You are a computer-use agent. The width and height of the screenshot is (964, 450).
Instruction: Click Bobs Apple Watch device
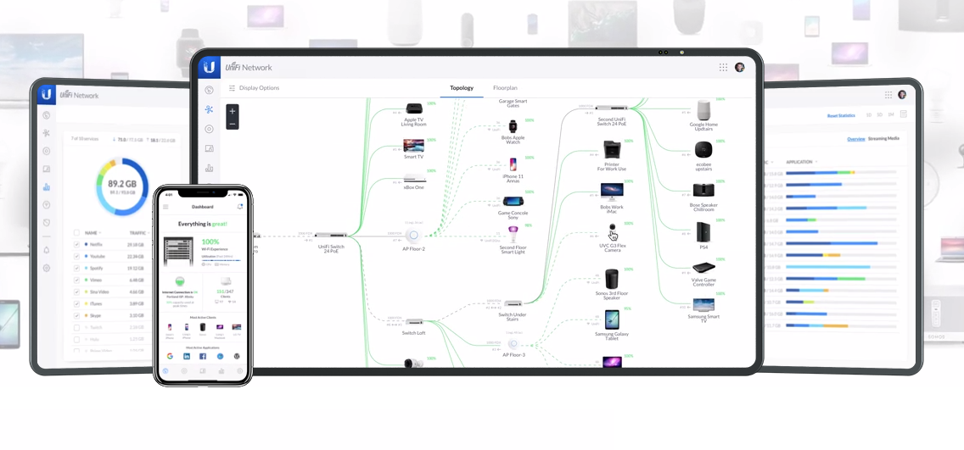coord(513,131)
